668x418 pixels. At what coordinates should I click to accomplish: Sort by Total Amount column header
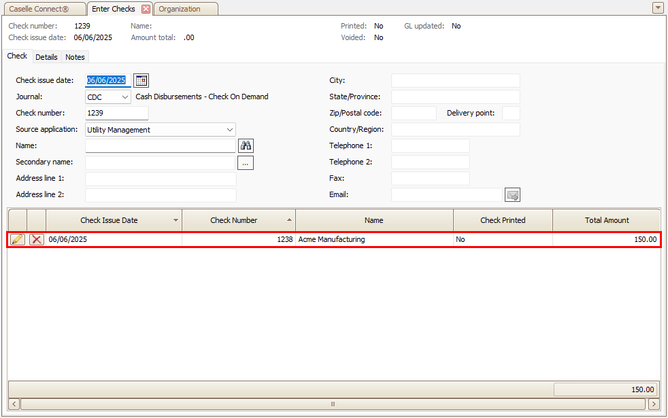[x=606, y=220]
